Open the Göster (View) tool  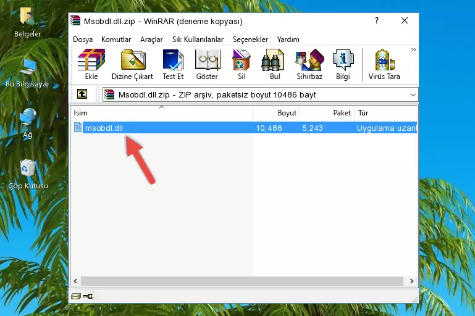tap(207, 64)
